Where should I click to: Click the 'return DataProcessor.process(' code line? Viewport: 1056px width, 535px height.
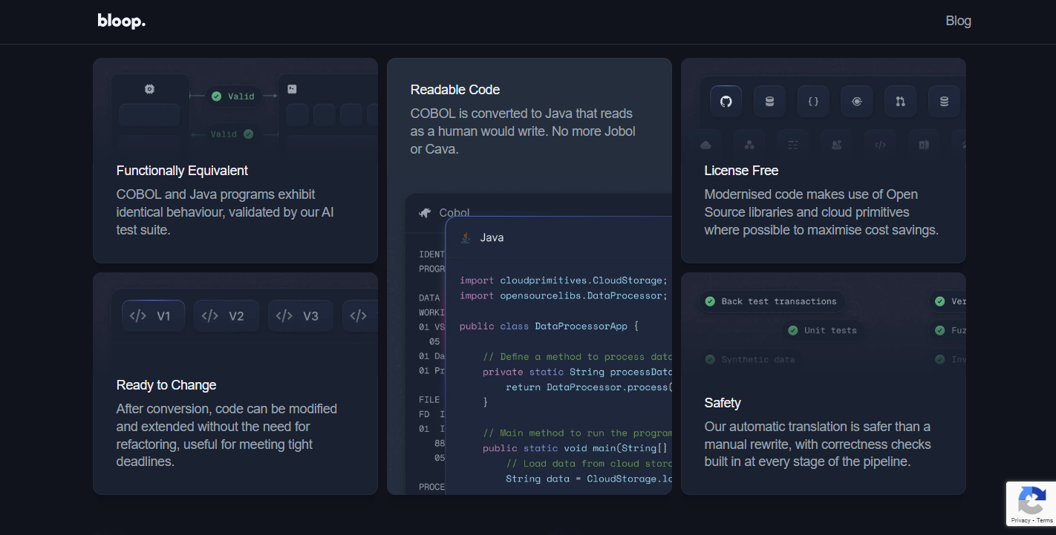588,387
